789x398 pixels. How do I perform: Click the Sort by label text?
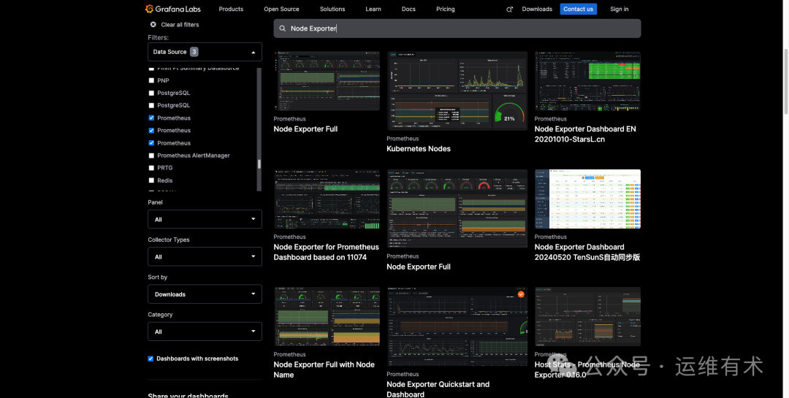[158, 278]
